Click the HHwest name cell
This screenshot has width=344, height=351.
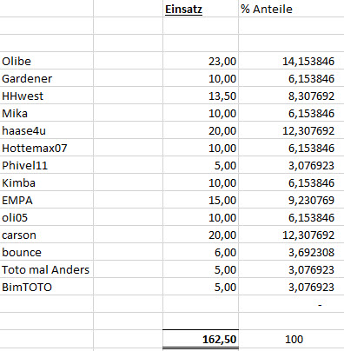(47, 96)
